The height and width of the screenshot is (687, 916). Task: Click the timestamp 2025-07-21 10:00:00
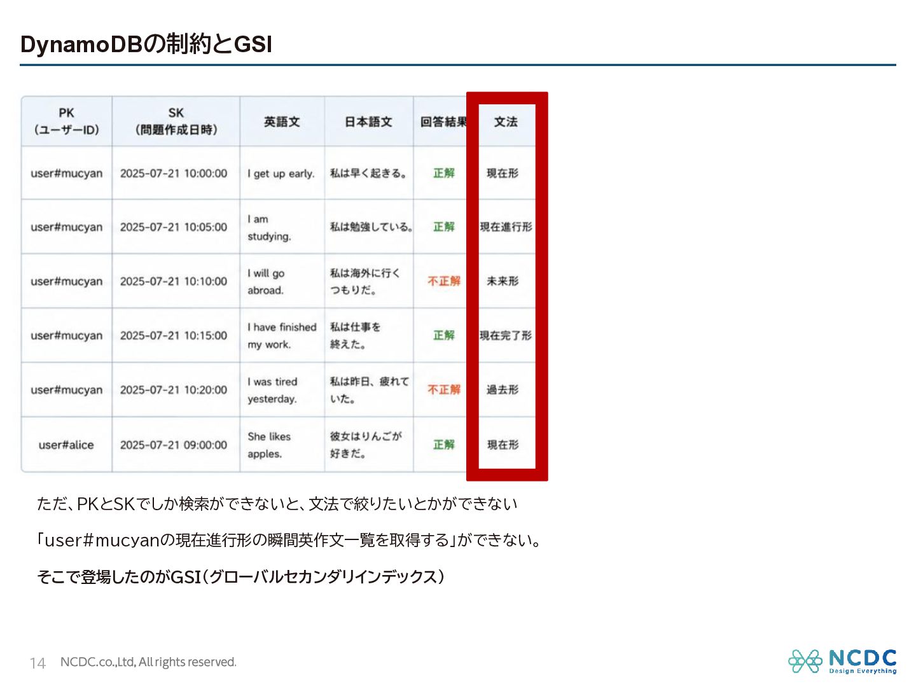coord(174,173)
